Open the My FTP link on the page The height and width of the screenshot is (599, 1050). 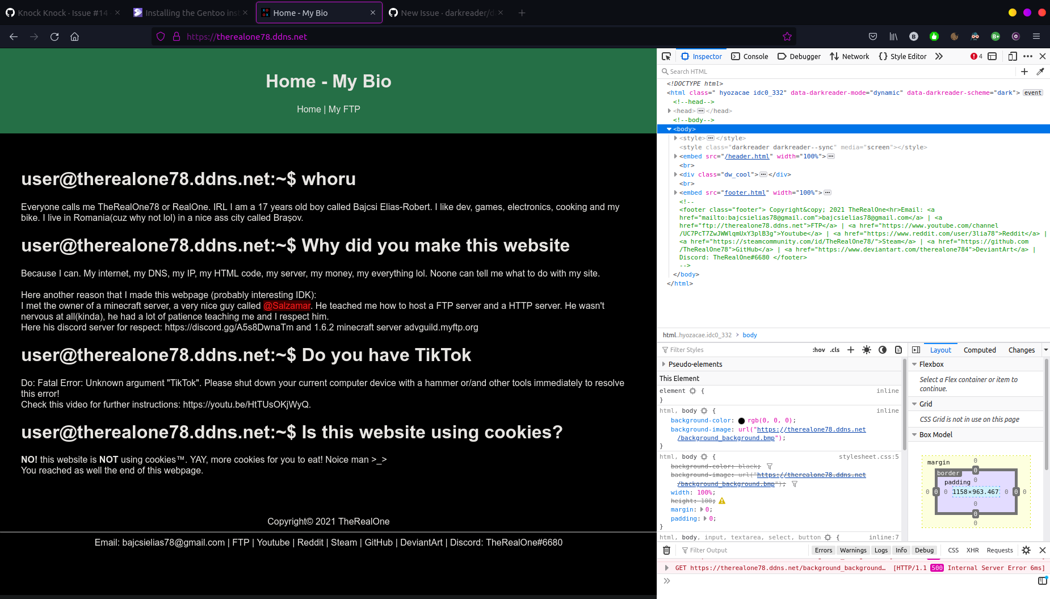tap(345, 109)
